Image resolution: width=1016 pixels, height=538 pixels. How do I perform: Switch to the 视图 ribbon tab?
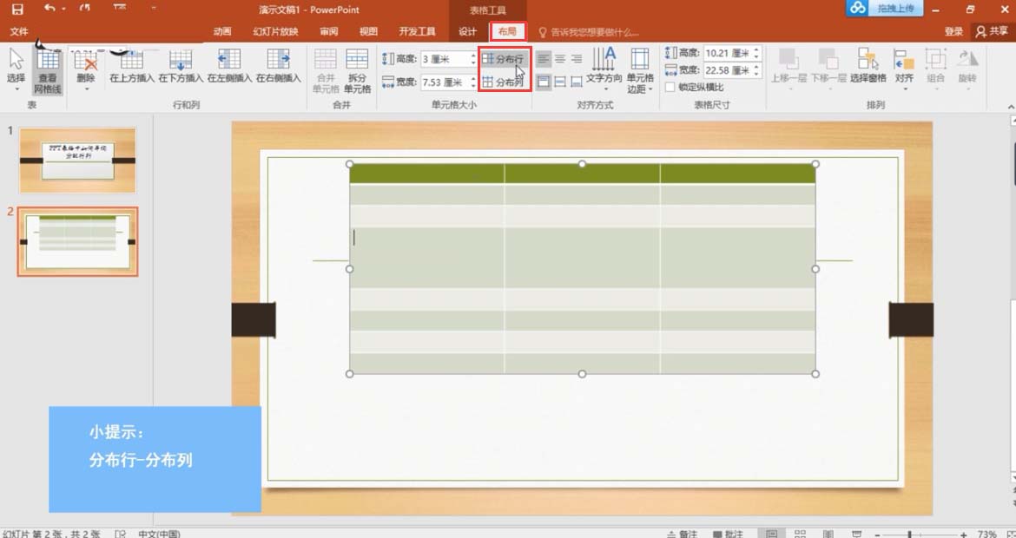pos(367,30)
